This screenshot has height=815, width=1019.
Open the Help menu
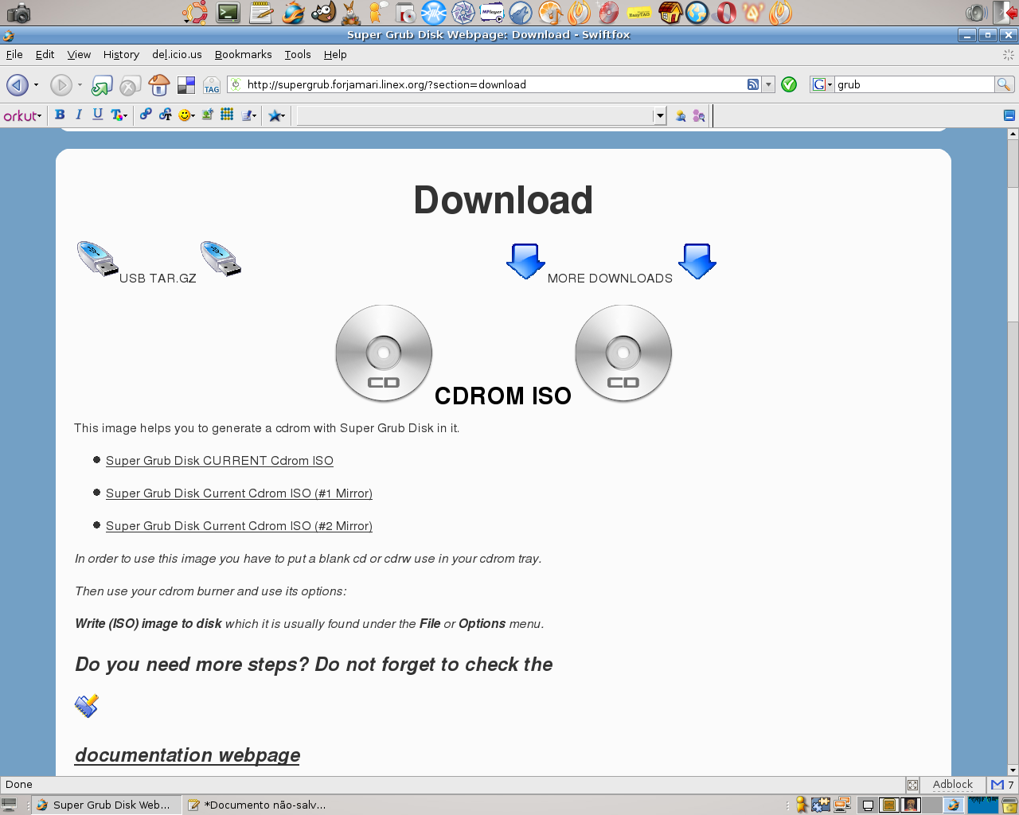tap(335, 54)
